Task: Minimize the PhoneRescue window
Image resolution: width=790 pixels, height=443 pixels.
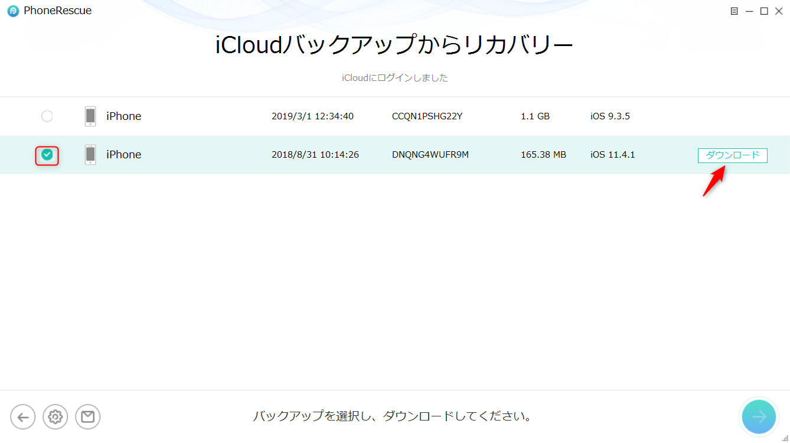Action: pos(749,11)
